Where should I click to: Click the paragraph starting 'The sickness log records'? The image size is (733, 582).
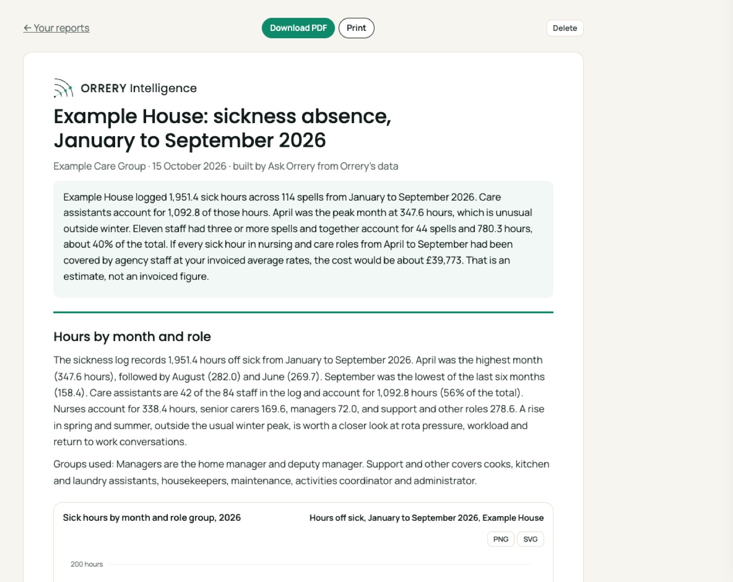pos(299,401)
